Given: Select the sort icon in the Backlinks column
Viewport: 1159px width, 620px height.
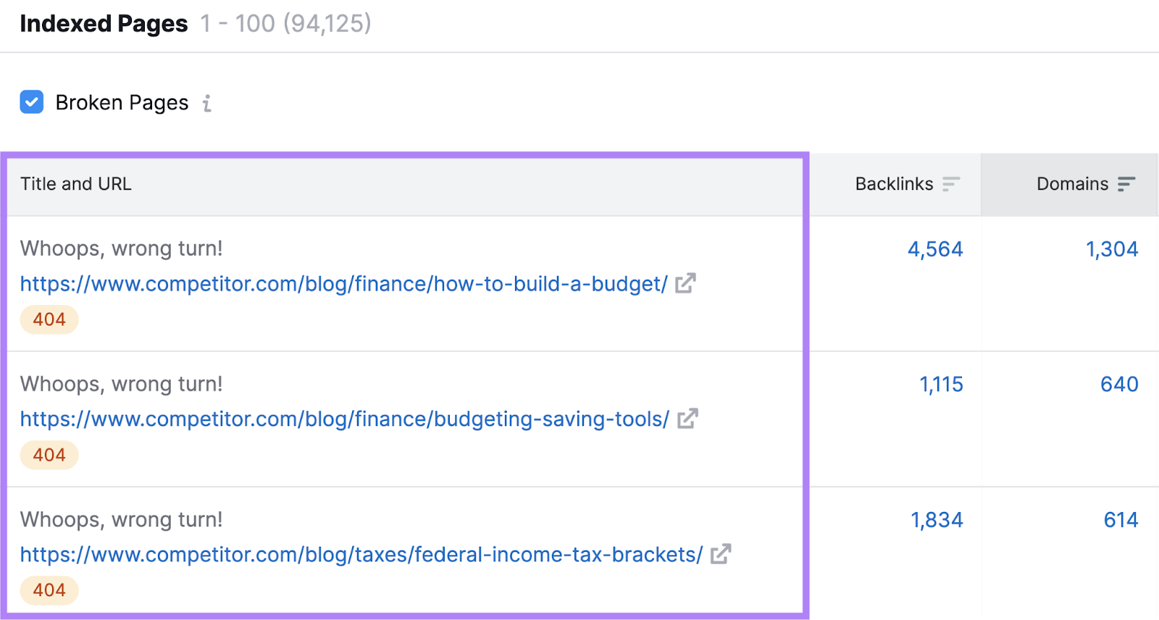Looking at the screenshot, I should point(952,185).
